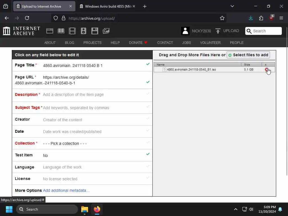288x216 pixels.
Task: Open the Images icon in Archive header
Action: [106, 31]
